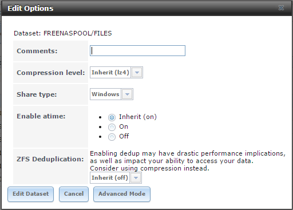
Task: Expand the ZFS Deduplication dropdown arrow
Action: (x=136, y=178)
